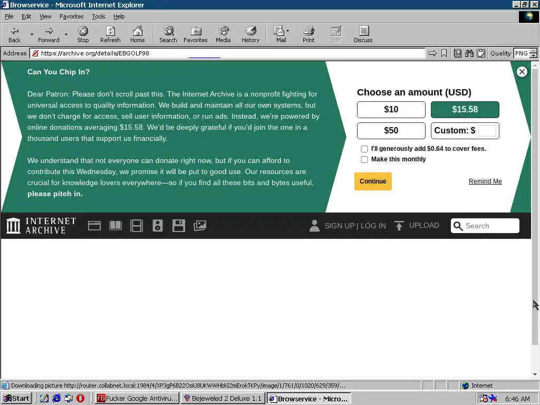540x405 pixels.
Task: Click the Internet Archive logo
Action: [41, 226]
